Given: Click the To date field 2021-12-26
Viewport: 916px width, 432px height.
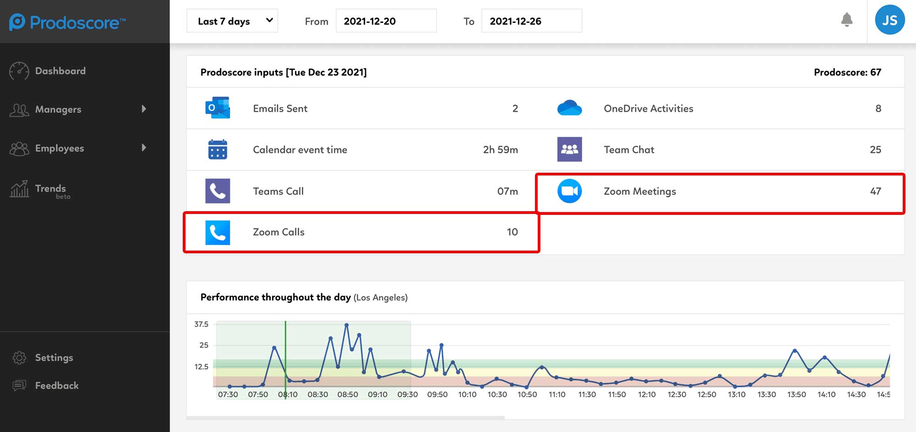Looking at the screenshot, I should [x=532, y=21].
